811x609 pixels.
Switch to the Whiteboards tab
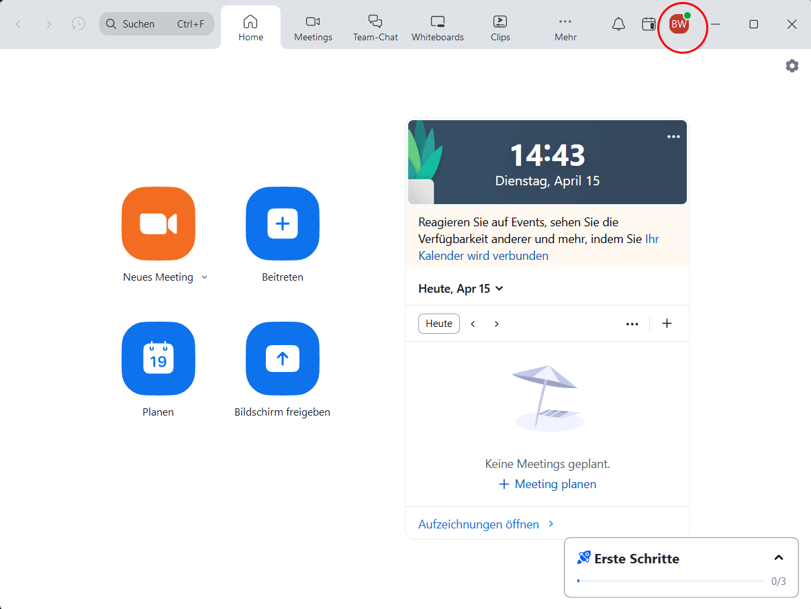438,28
